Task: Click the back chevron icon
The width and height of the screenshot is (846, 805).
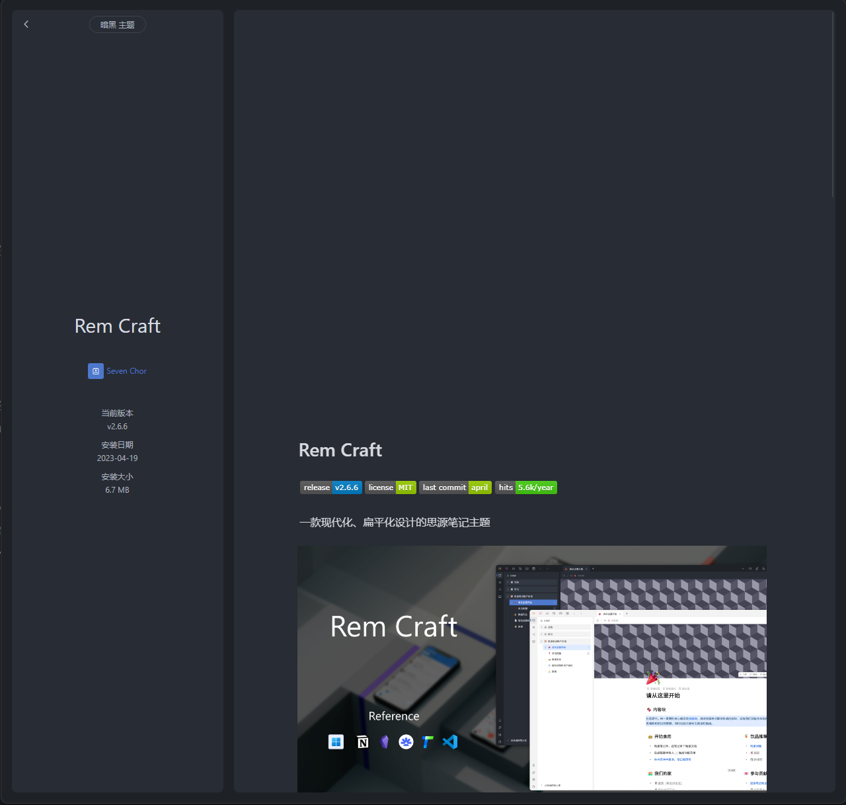Action: pos(26,24)
